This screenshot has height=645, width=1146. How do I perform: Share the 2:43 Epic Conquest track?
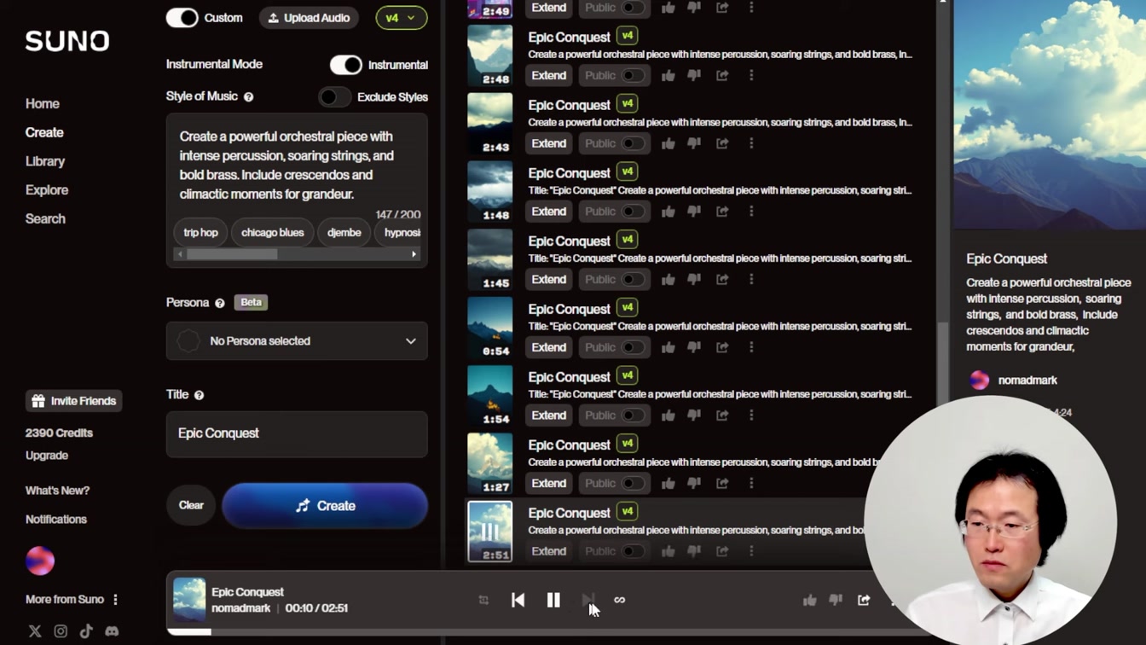(722, 143)
